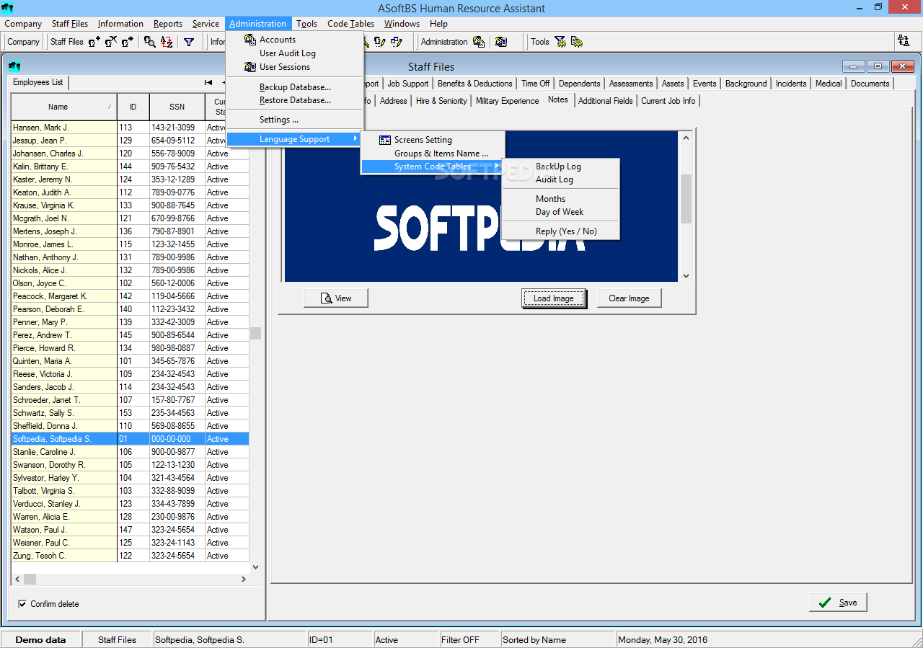
Task: Click the application icon in title bar
Action: click(8, 9)
